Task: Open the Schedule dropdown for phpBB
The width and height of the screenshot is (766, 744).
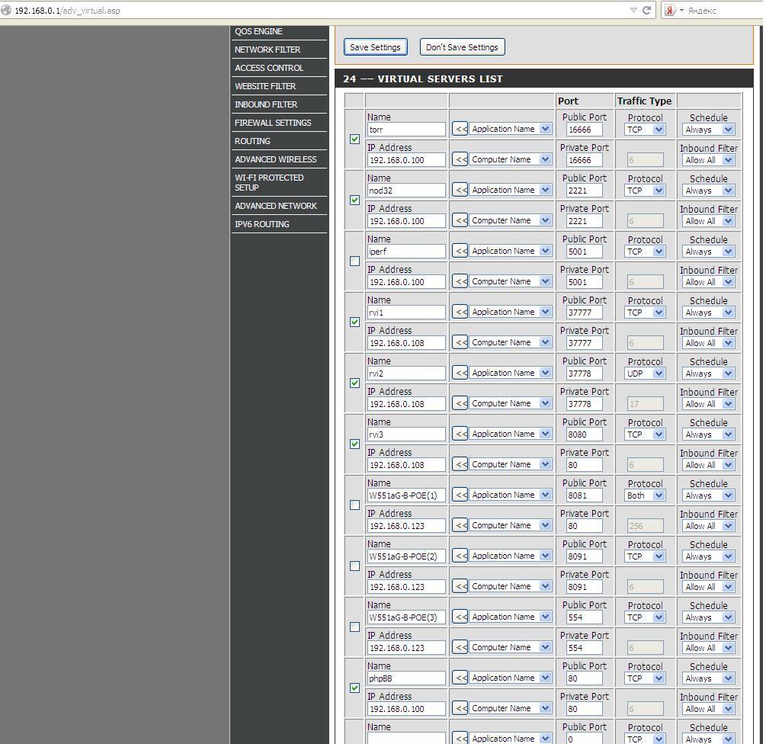Action: (x=708, y=678)
